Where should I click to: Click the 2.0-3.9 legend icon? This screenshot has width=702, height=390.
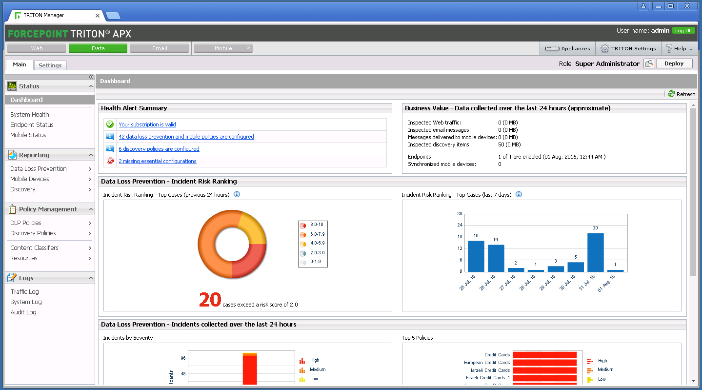[302, 253]
